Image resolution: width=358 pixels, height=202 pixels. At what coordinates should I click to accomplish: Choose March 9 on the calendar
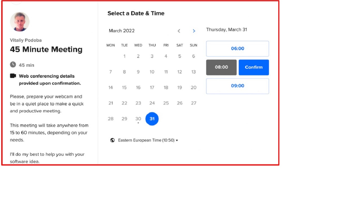tap(138, 72)
